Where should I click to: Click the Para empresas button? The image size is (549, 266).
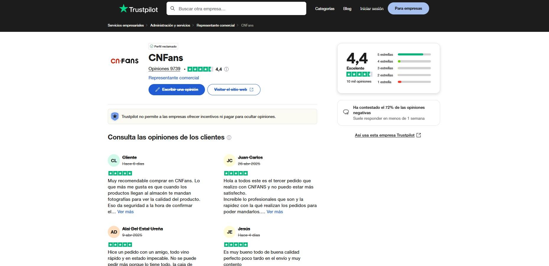[x=408, y=8]
